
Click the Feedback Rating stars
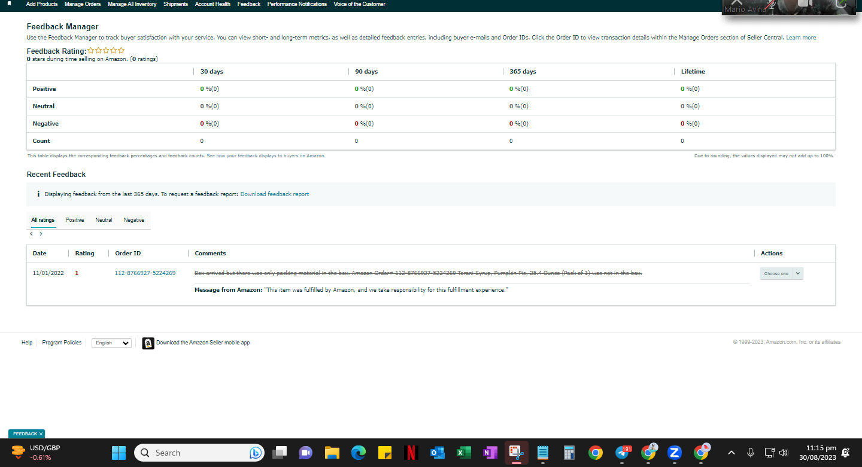click(x=106, y=51)
